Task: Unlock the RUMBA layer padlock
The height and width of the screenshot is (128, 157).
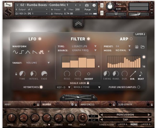Action: pyautogui.click(x=76, y=105)
